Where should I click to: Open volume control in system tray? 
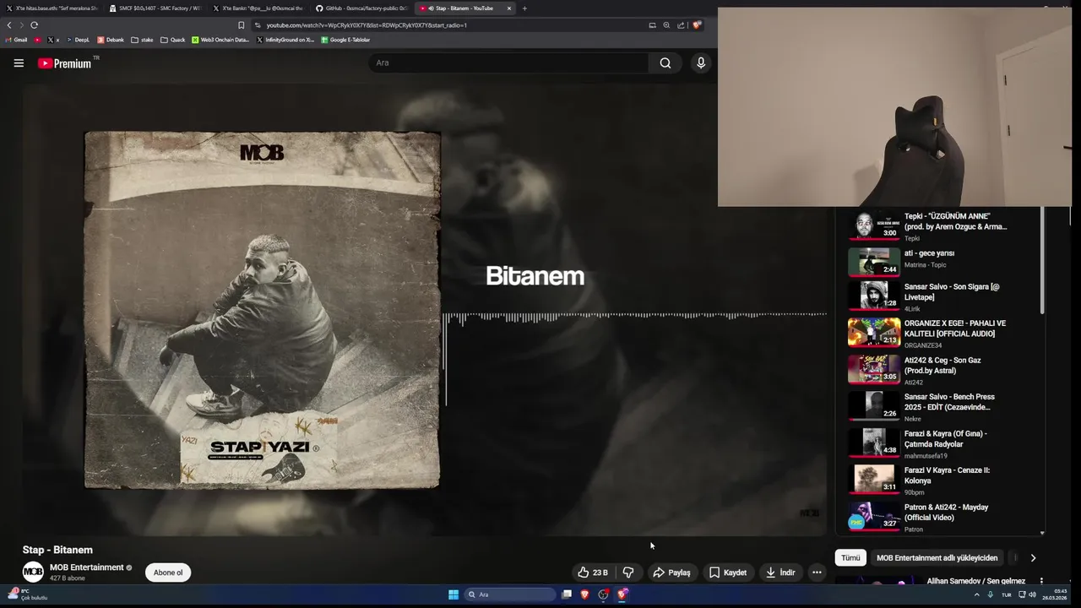1032,594
